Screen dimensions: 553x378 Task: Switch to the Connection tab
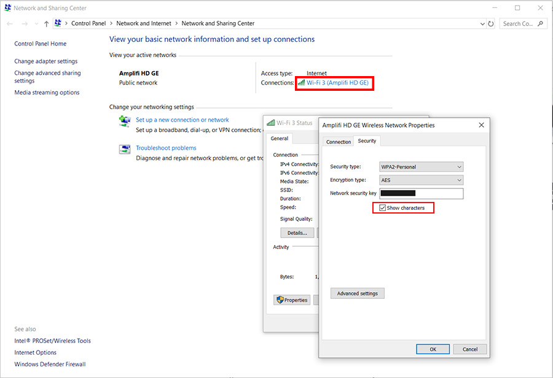tap(338, 142)
